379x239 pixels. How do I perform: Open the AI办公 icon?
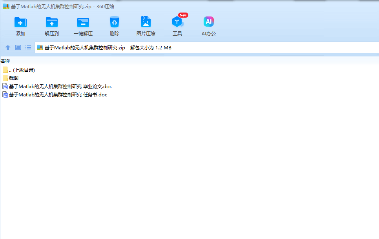click(x=209, y=22)
